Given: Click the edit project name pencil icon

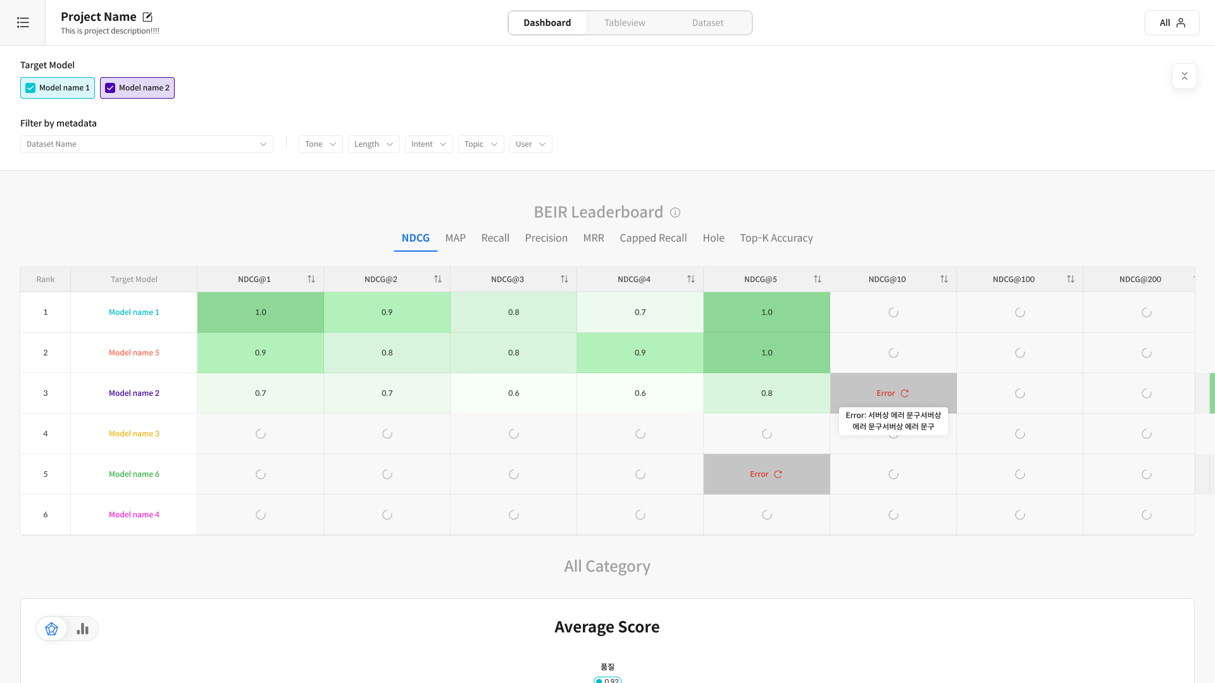Looking at the screenshot, I should (147, 17).
